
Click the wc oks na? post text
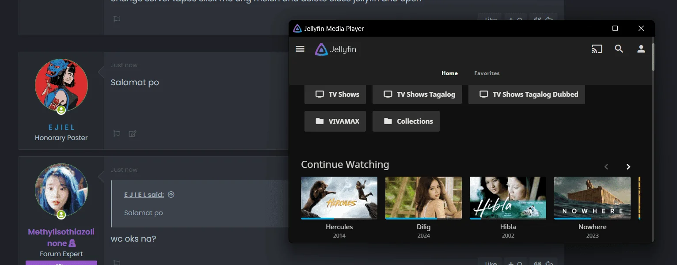coord(133,239)
